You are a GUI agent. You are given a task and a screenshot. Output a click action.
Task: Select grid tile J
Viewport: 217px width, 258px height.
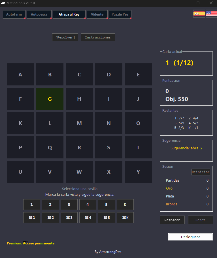pos(138,99)
